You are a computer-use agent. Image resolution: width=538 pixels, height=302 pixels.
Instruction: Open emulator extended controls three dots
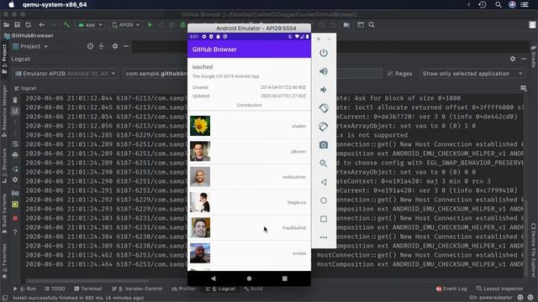click(323, 237)
